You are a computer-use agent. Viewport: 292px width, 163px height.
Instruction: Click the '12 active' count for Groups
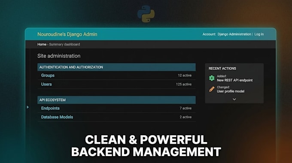[185, 75]
